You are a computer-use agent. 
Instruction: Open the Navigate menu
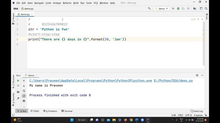tap(39, 3)
